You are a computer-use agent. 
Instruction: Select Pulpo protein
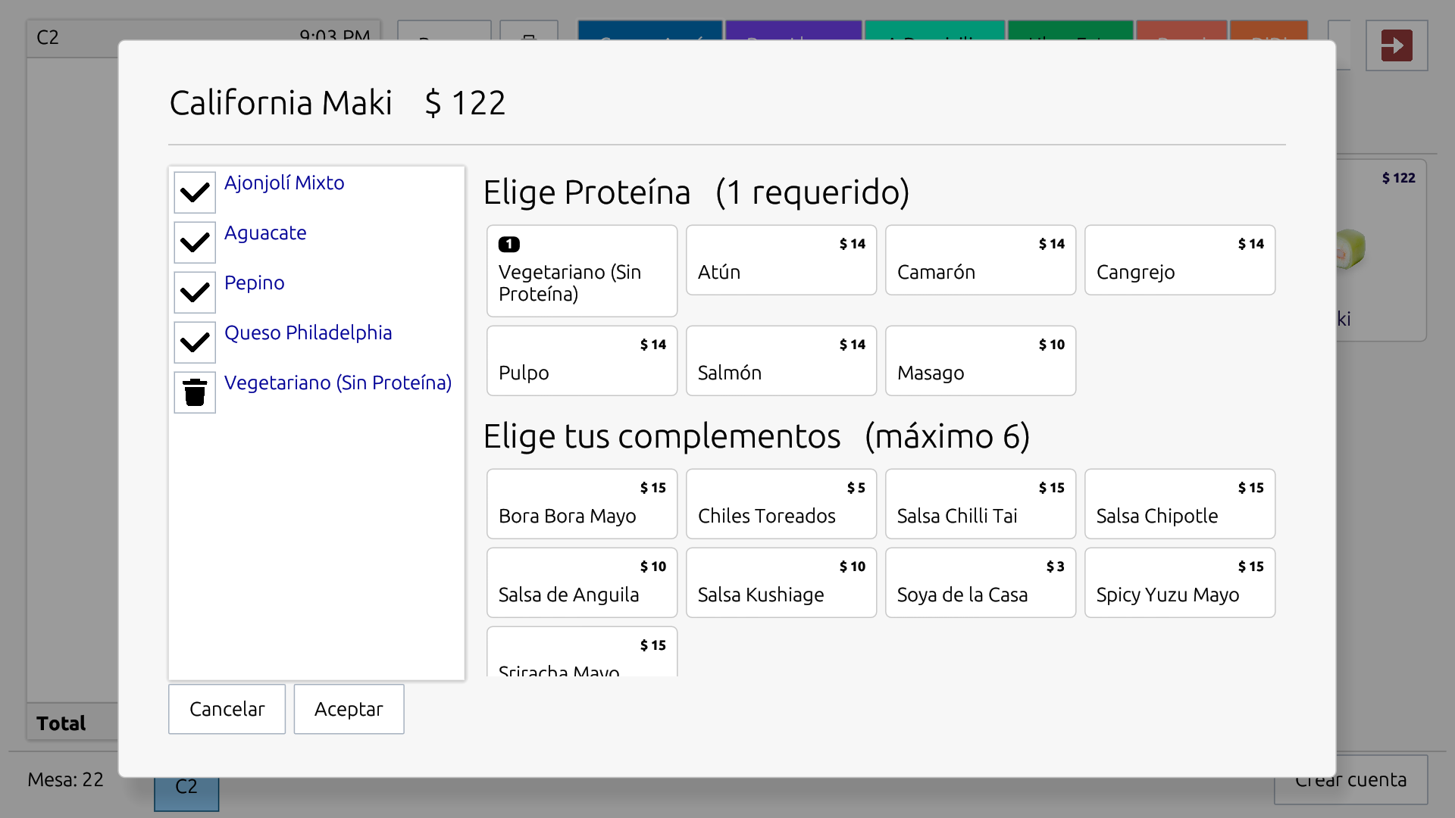581,361
